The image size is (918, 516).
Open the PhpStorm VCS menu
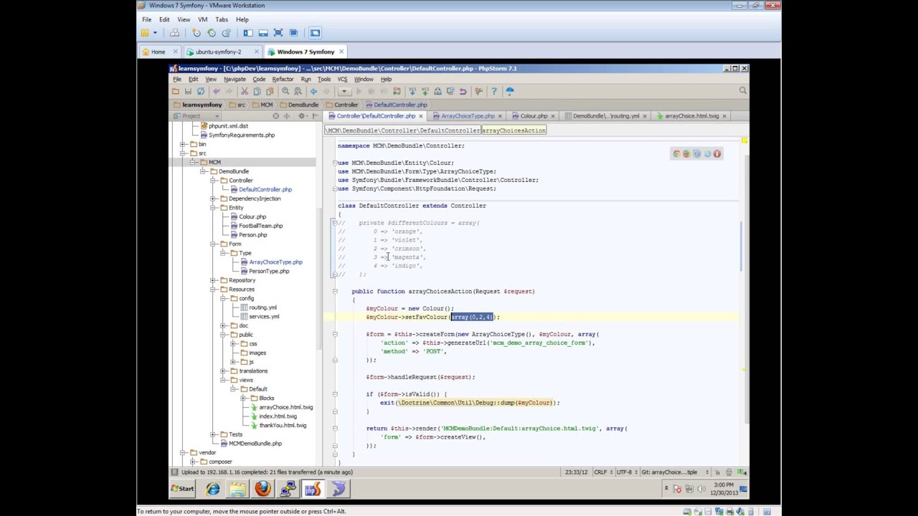(342, 79)
